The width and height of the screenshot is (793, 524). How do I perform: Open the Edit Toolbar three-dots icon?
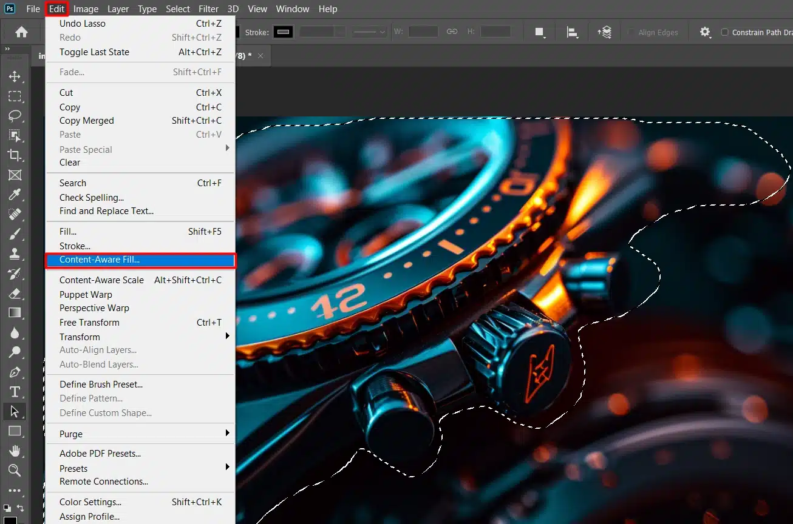click(x=15, y=490)
